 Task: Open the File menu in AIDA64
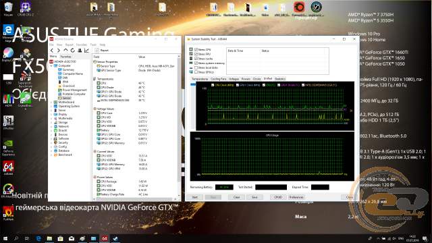pyautogui.click(x=51, y=45)
